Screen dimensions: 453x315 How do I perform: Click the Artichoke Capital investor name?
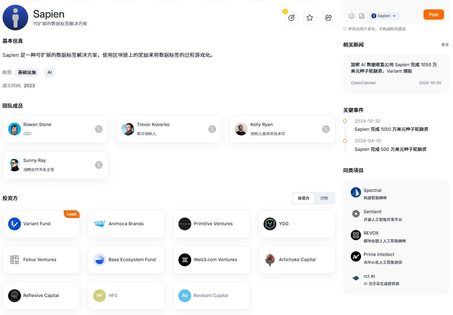pyautogui.click(x=297, y=259)
